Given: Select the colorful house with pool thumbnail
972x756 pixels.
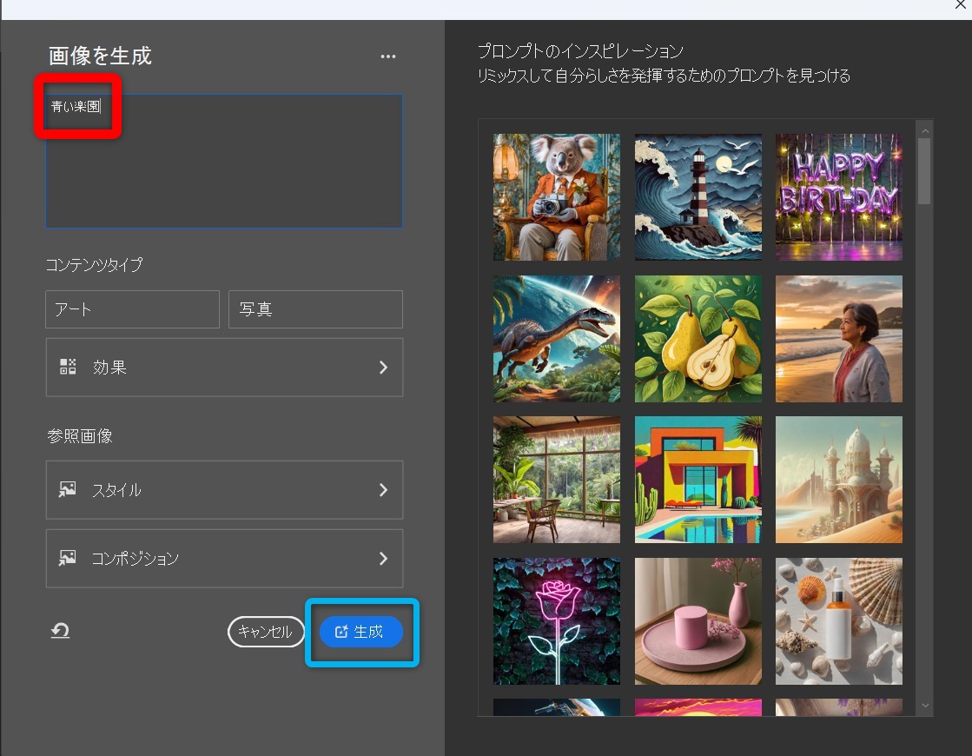Looking at the screenshot, I should pos(698,480).
